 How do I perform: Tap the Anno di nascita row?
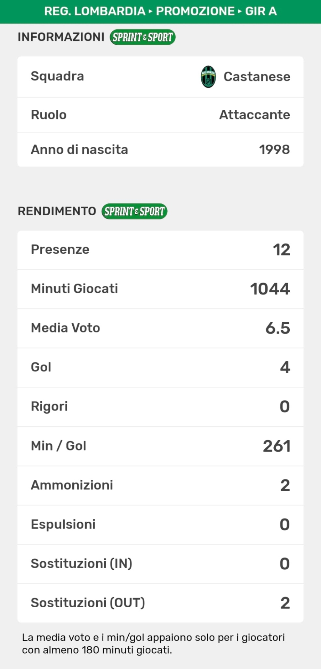160,149
